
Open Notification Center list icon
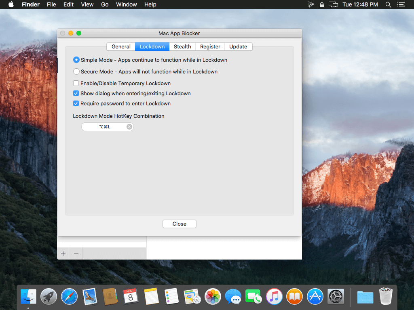tap(401, 4)
